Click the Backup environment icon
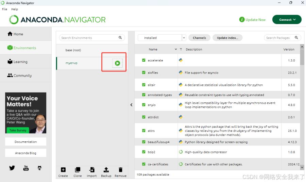The image size is (306, 182). tap(106, 170)
